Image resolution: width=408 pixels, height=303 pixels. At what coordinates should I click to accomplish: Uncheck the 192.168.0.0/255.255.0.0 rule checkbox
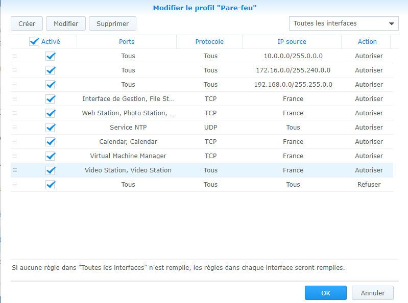50,85
